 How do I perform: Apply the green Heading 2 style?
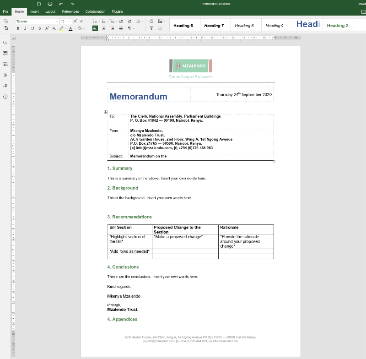[337, 26]
